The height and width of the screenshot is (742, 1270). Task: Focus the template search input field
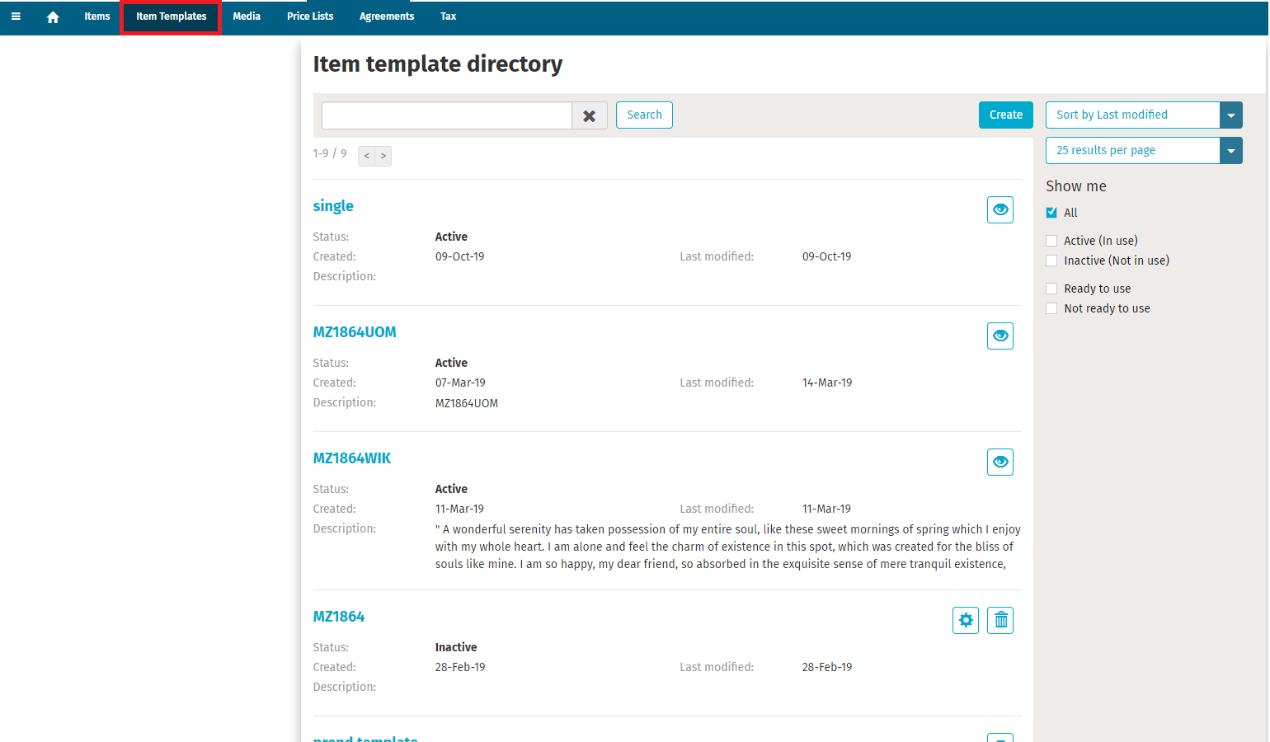(446, 115)
